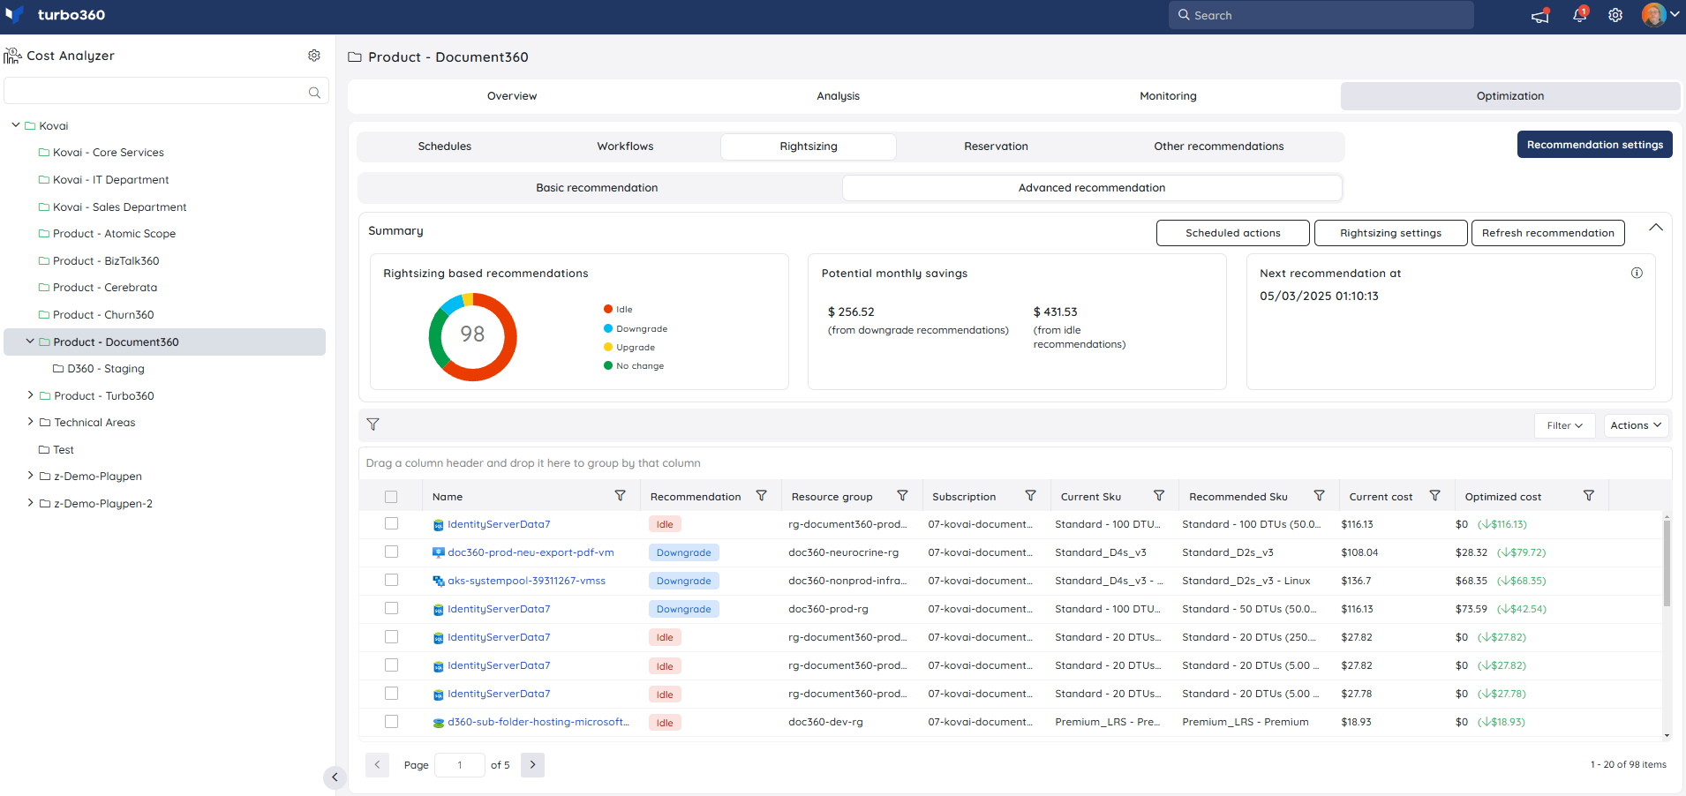Open the Subscription column filter icon
This screenshot has height=796, width=1686.
coord(1030,496)
